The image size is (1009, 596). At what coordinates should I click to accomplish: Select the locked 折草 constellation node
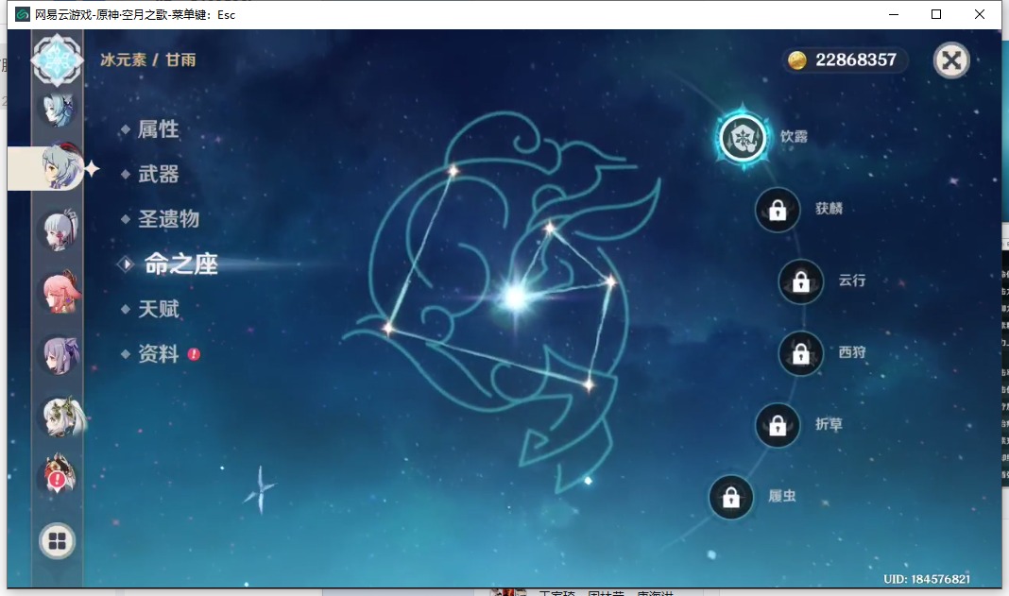778,425
